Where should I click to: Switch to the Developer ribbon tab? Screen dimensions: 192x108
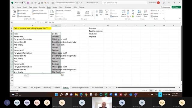68,7
